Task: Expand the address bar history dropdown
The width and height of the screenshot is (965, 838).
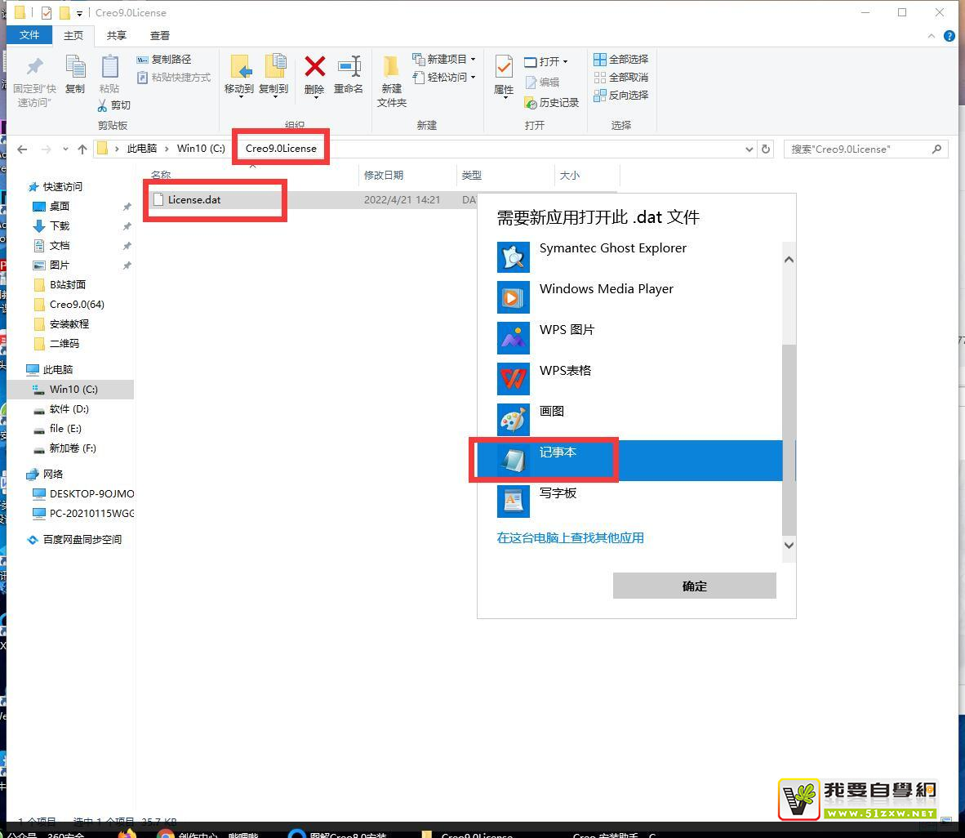Action: pos(749,149)
